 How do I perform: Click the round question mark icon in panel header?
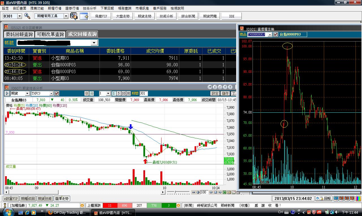click(x=225, y=87)
